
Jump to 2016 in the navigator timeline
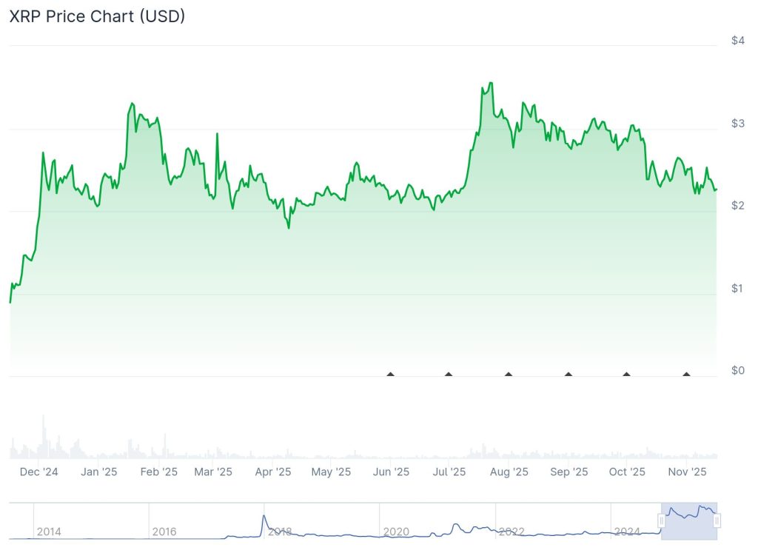[164, 532]
